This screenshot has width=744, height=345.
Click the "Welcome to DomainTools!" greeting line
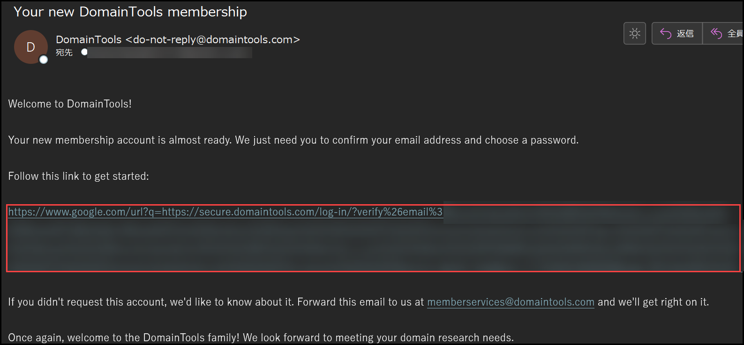click(x=70, y=104)
